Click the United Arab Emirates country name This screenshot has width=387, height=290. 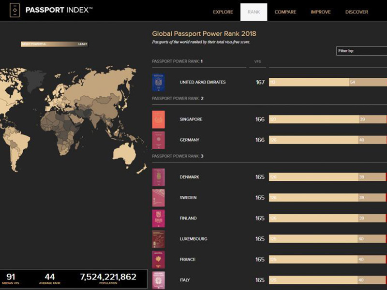[203, 82]
